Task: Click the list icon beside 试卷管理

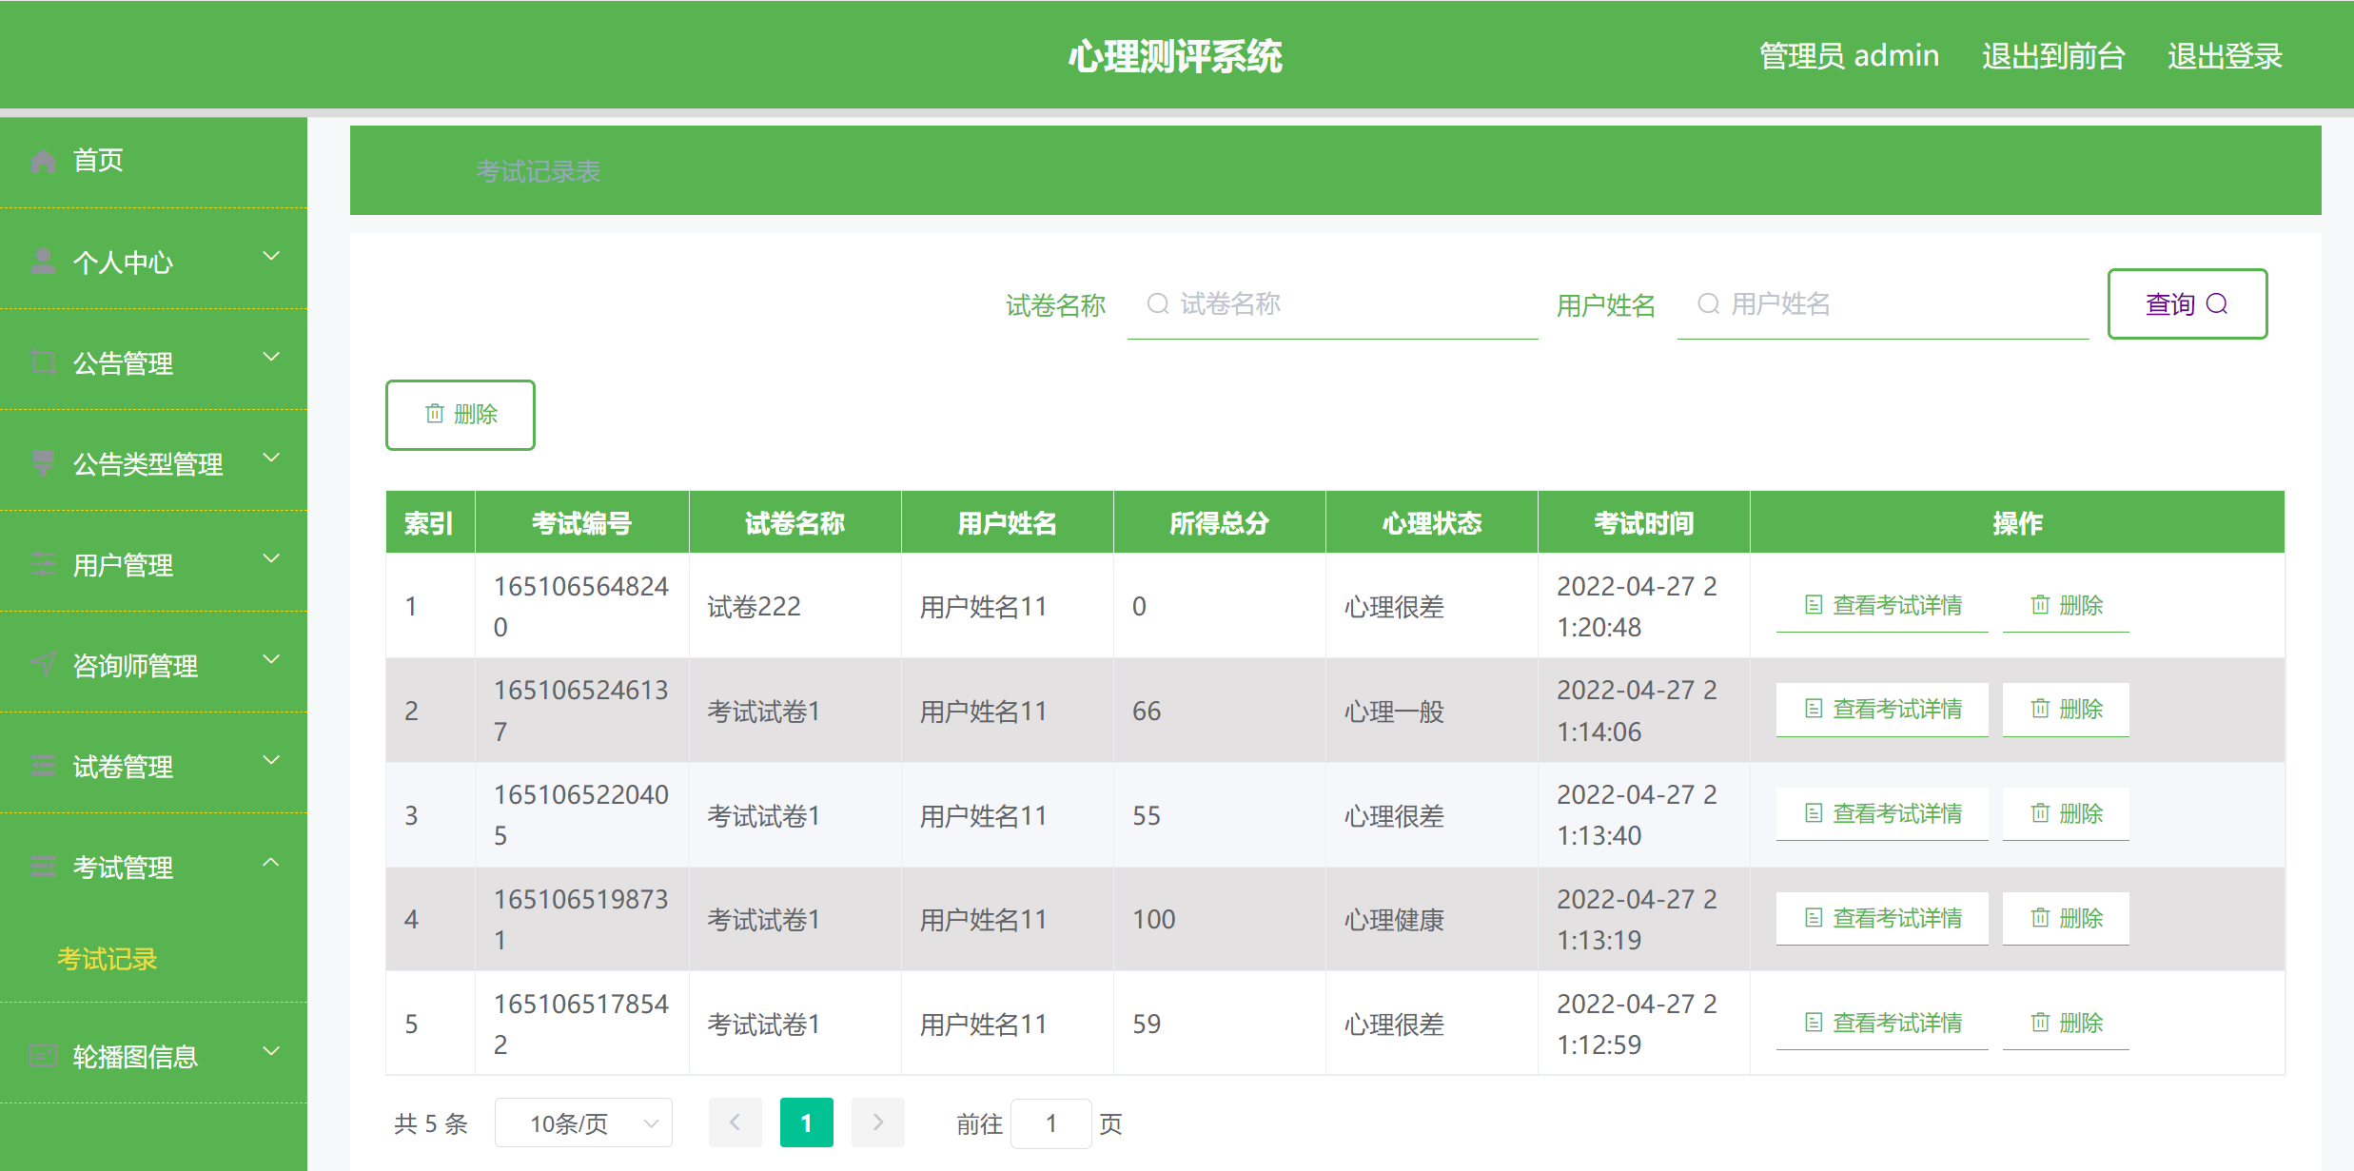Action: 43,766
